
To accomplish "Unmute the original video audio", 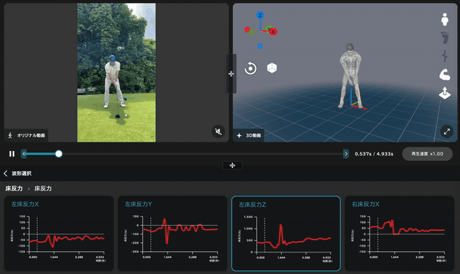I will tap(218, 132).
